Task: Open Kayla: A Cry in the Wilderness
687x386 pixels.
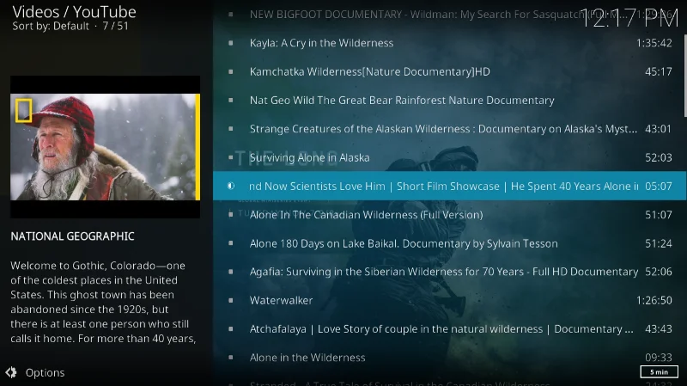Action: [x=449, y=43]
